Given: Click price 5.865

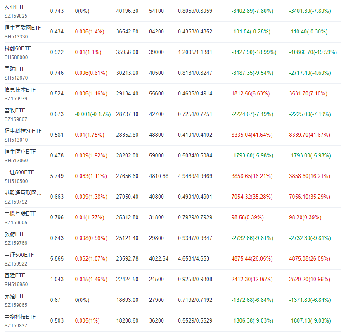Looking at the screenshot, I should [57, 259].
